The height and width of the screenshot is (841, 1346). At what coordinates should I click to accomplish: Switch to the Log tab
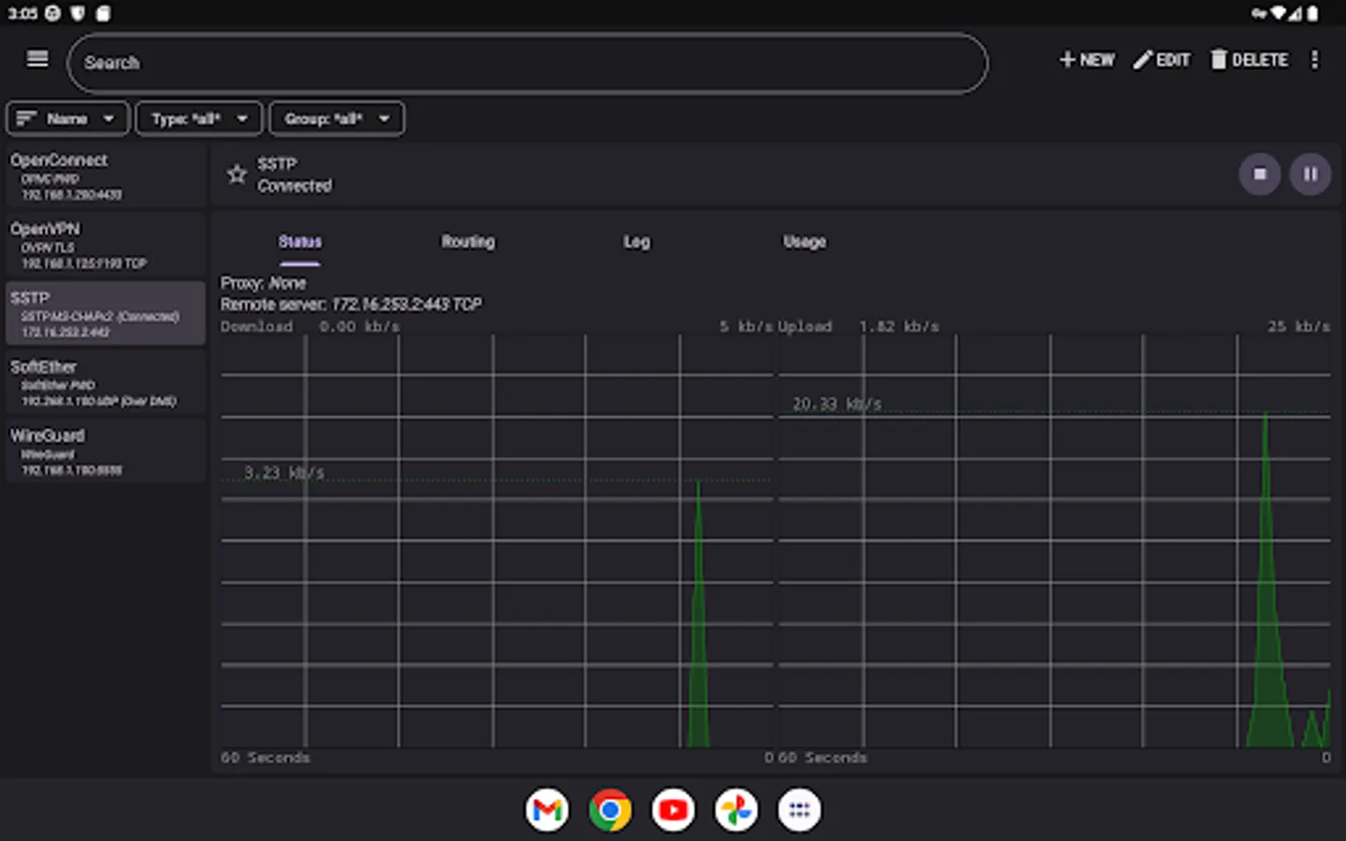[x=637, y=242]
